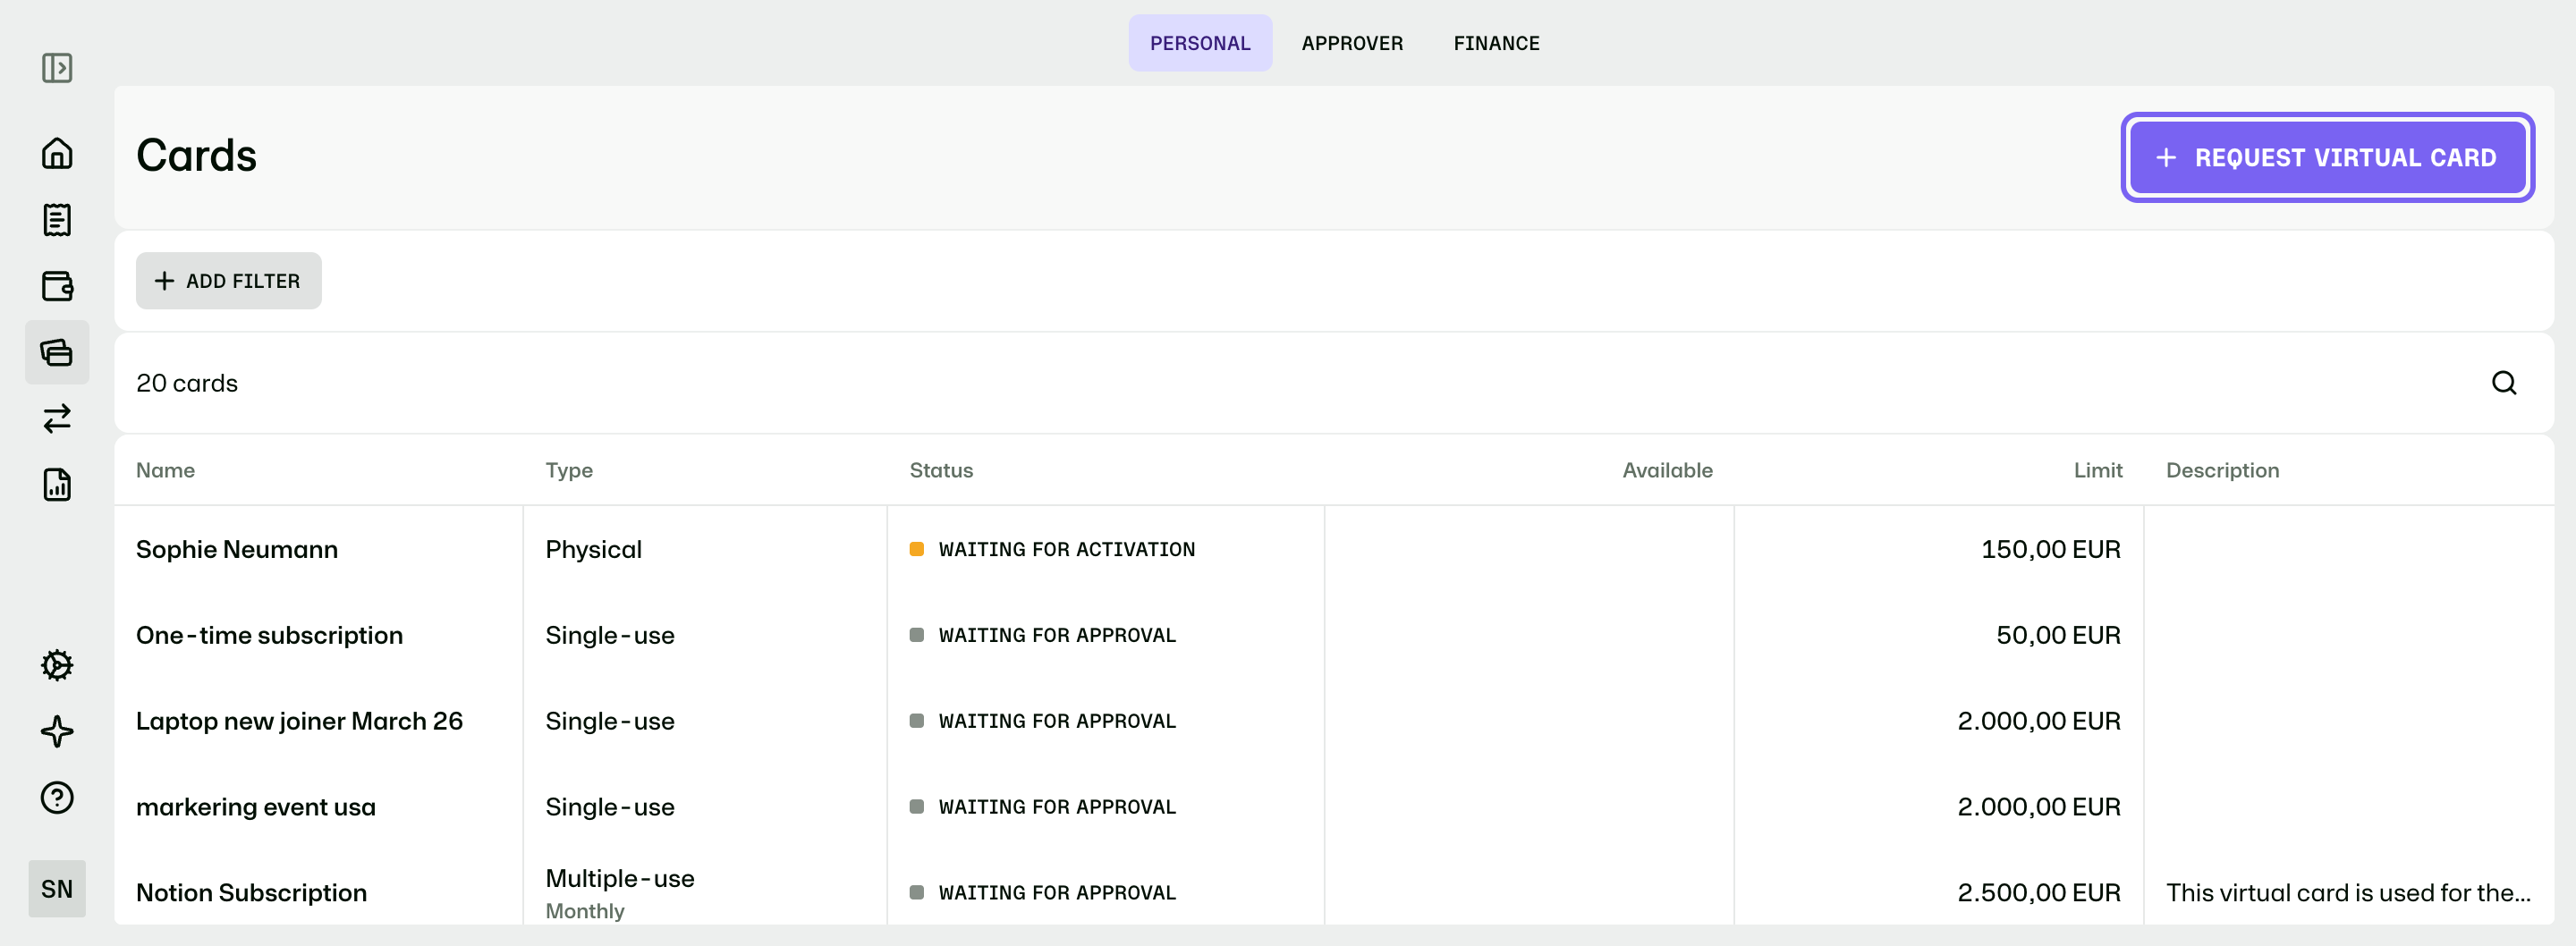Click the Multiple-use Monthly type cell

pyautogui.click(x=620, y=893)
